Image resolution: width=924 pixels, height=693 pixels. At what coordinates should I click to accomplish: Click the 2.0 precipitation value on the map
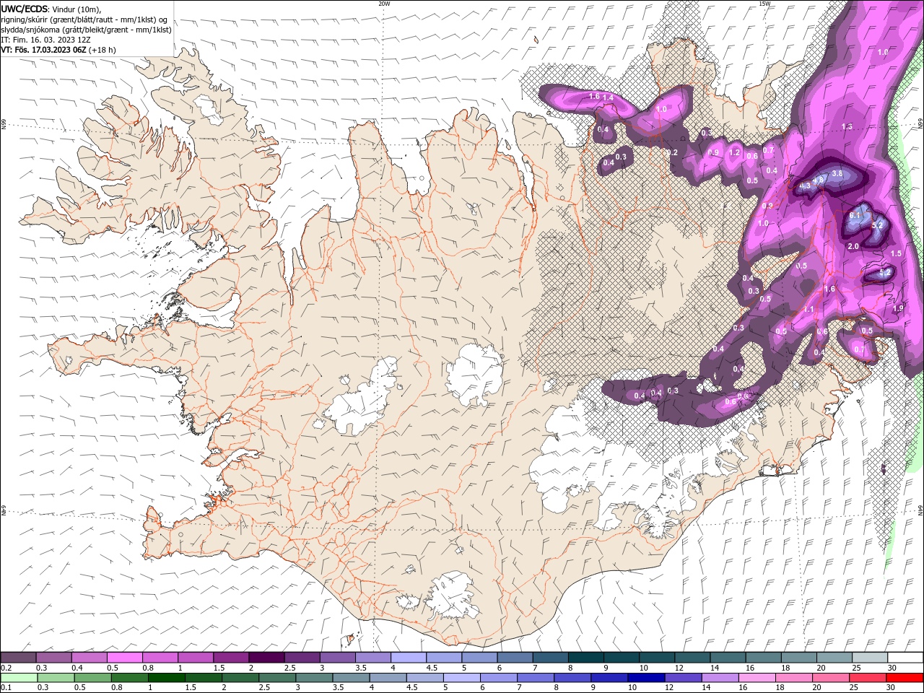click(x=853, y=247)
